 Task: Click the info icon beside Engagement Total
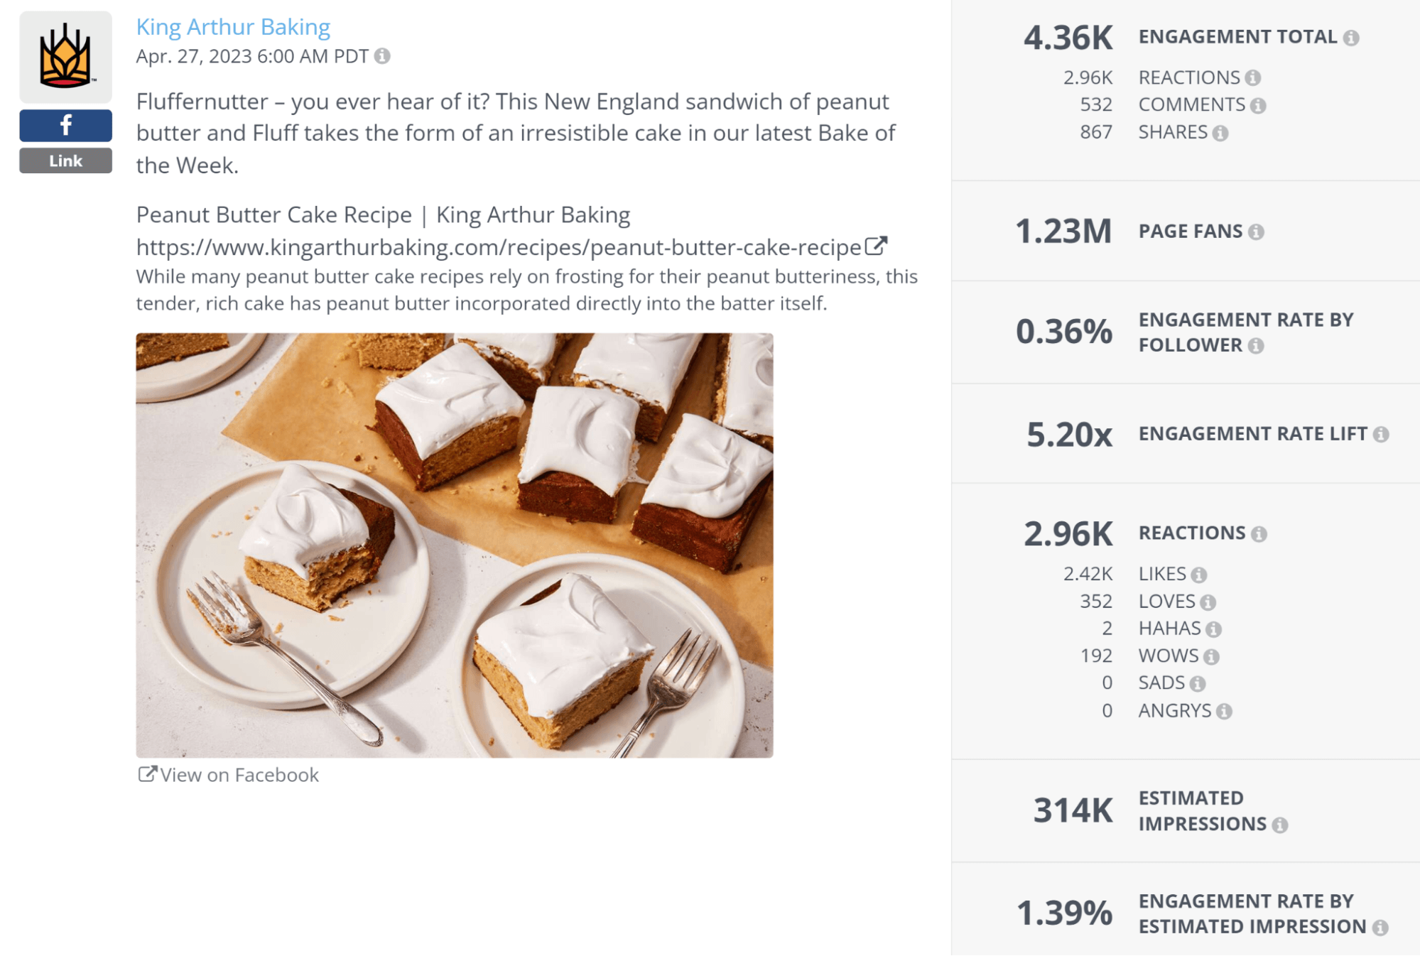click(x=1354, y=37)
